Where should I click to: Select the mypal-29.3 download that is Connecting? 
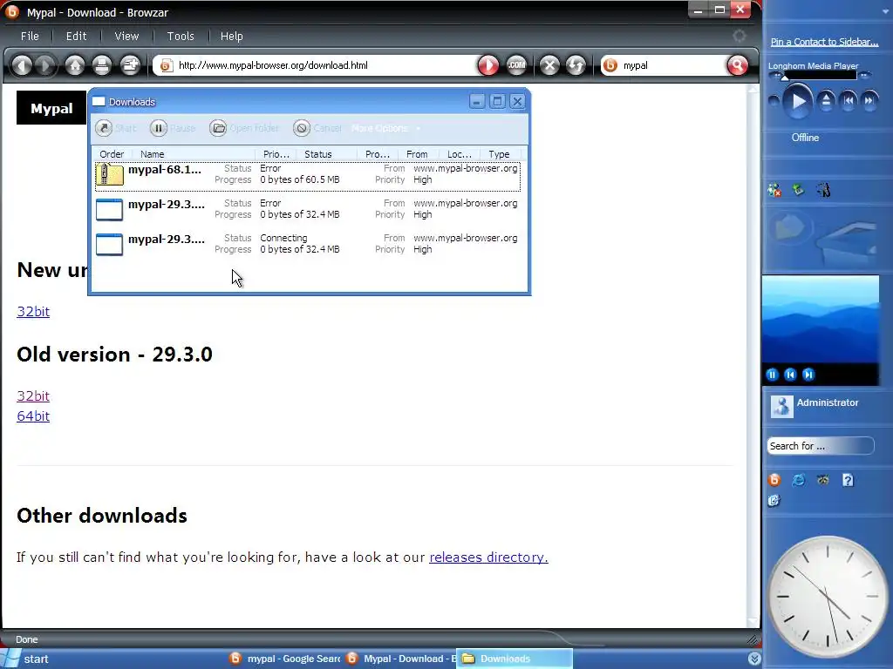click(308, 244)
